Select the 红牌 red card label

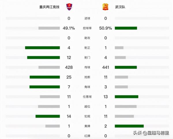[x=87, y=136]
